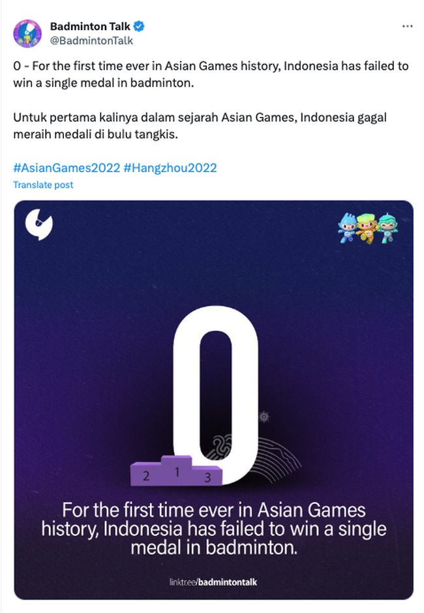Click the purple podium number 1

pyautogui.click(x=177, y=471)
